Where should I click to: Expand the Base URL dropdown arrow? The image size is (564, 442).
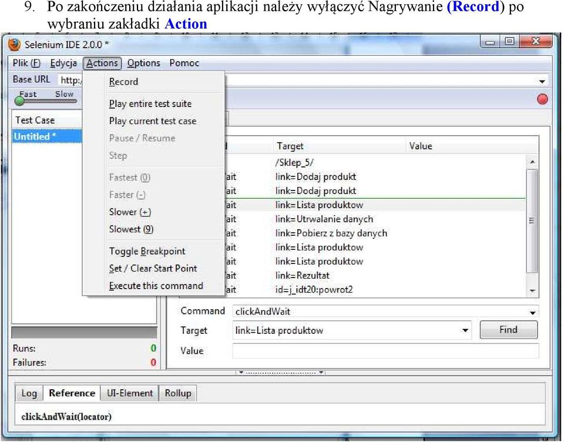point(542,81)
